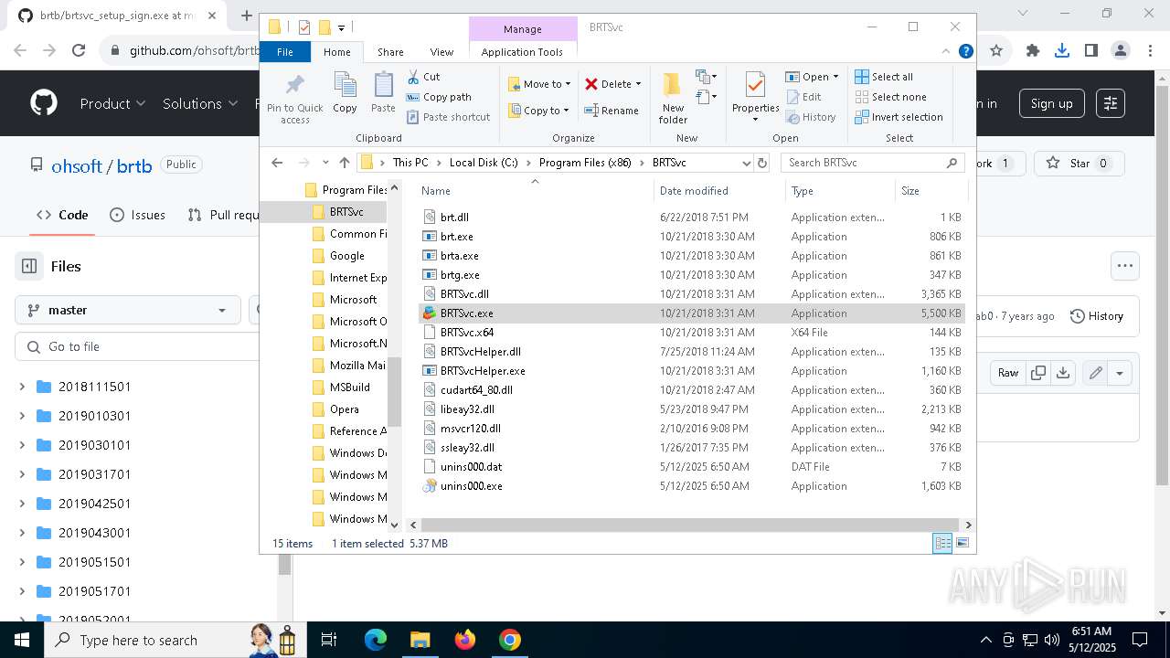Open Task View on taskbar
The width and height of the screenshot is (1170, 658).
click(x=329, y=640)
